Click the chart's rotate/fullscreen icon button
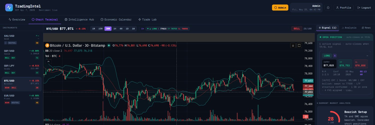 coord(299,45)
